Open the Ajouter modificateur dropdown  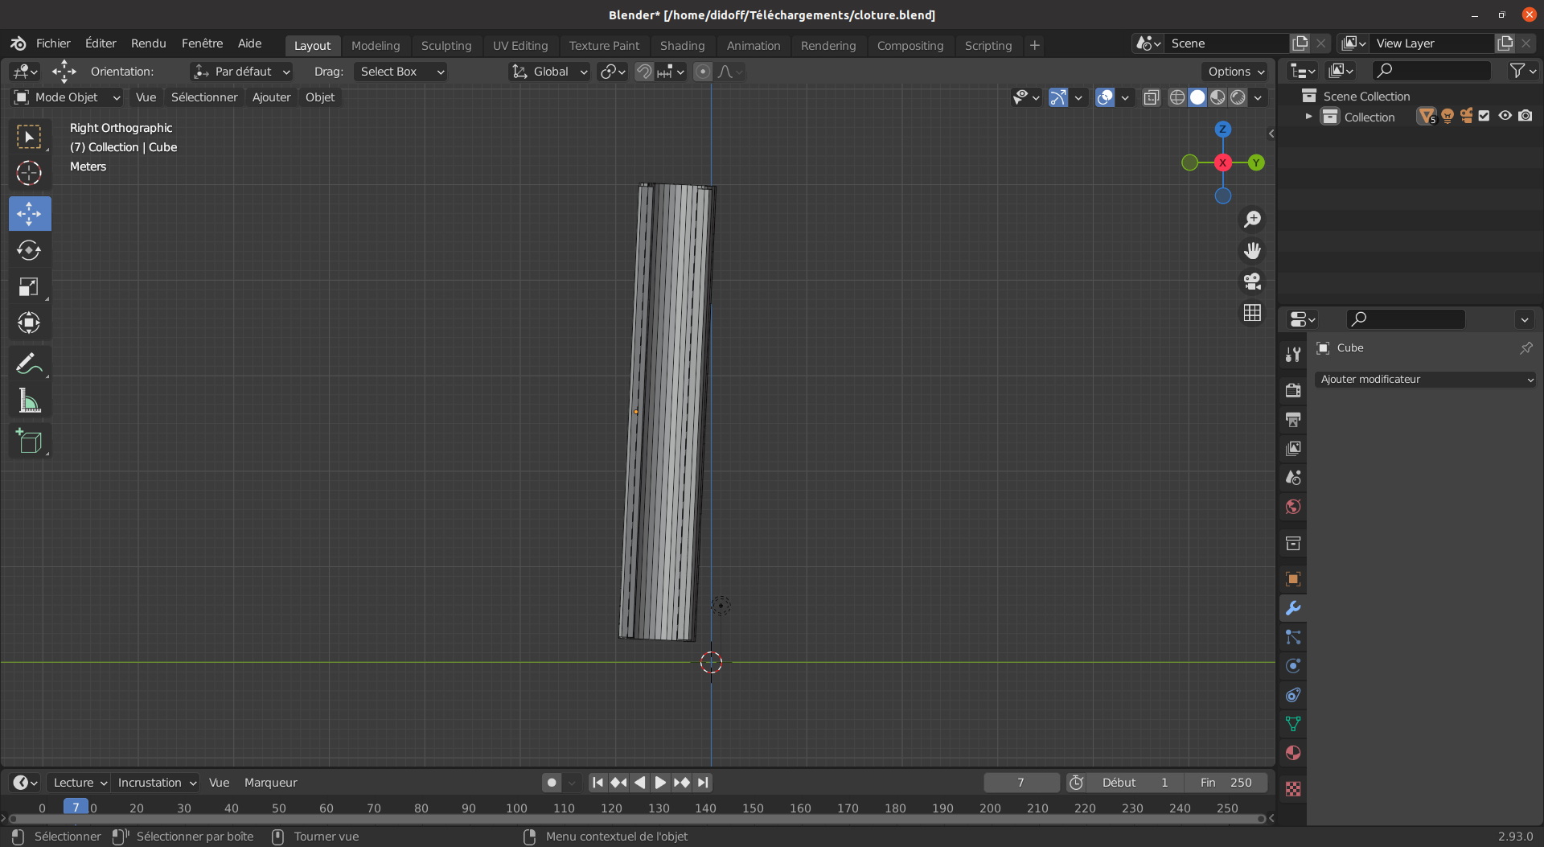pos(1425,380)
